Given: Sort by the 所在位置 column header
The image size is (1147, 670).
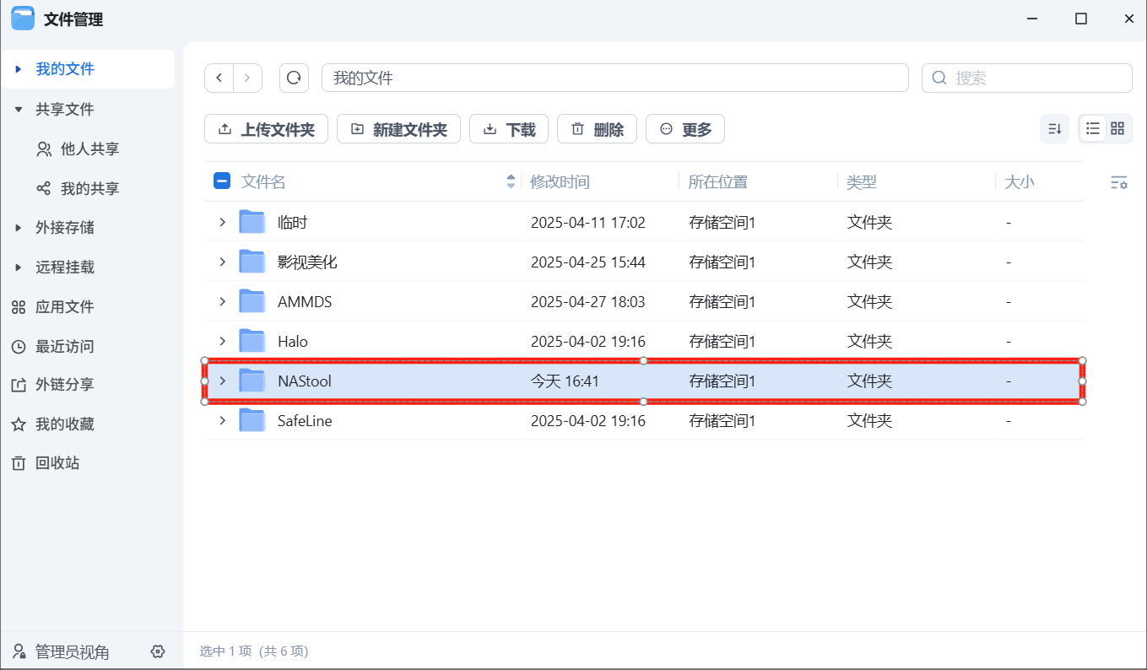Looking at the screenshot, I should 717,182.
